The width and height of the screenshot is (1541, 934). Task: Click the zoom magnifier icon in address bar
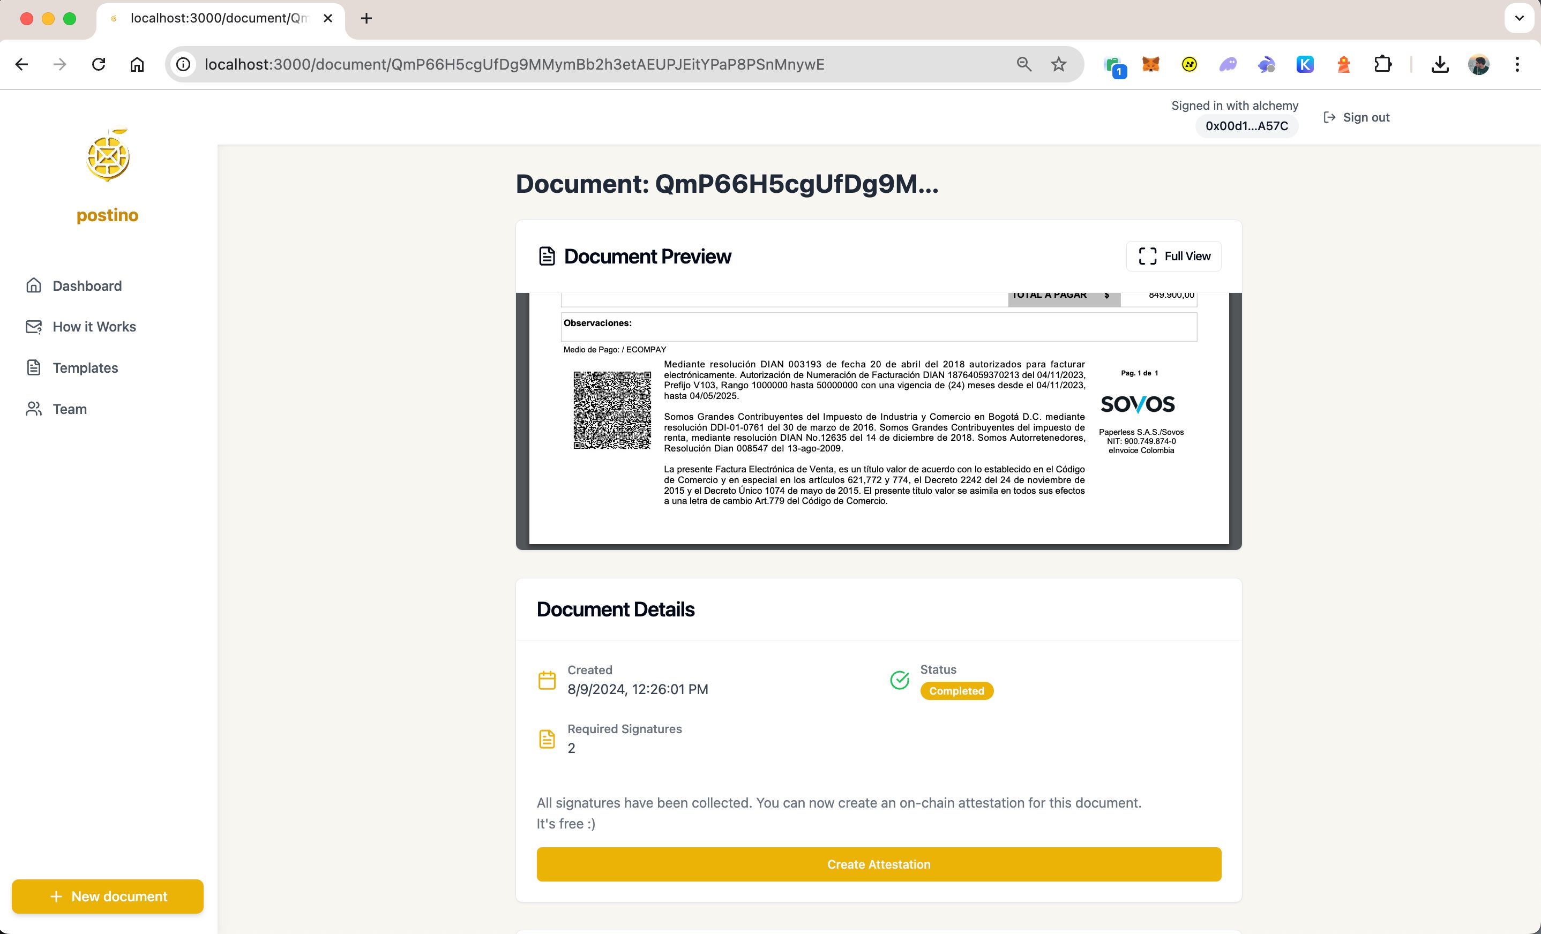[1024, 64]
